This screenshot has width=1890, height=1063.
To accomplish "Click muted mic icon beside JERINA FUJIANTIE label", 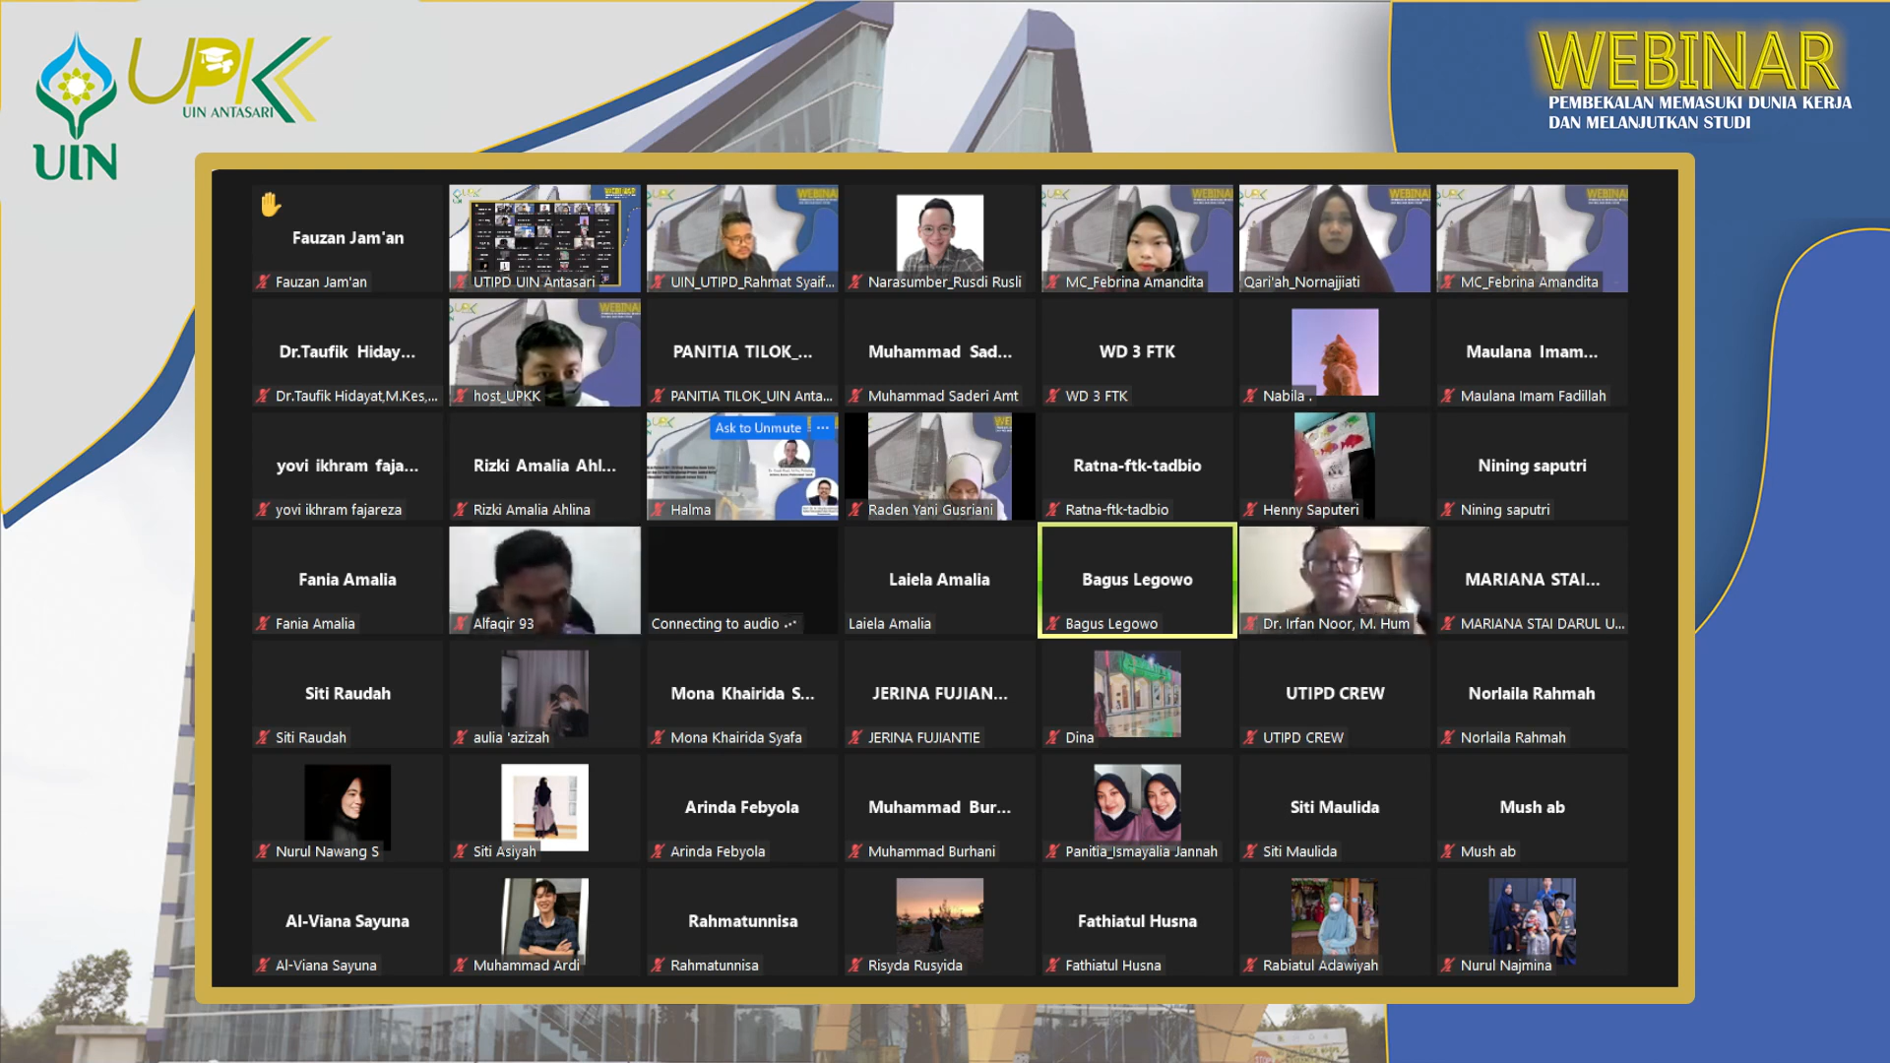I will [x=855, y=737].
